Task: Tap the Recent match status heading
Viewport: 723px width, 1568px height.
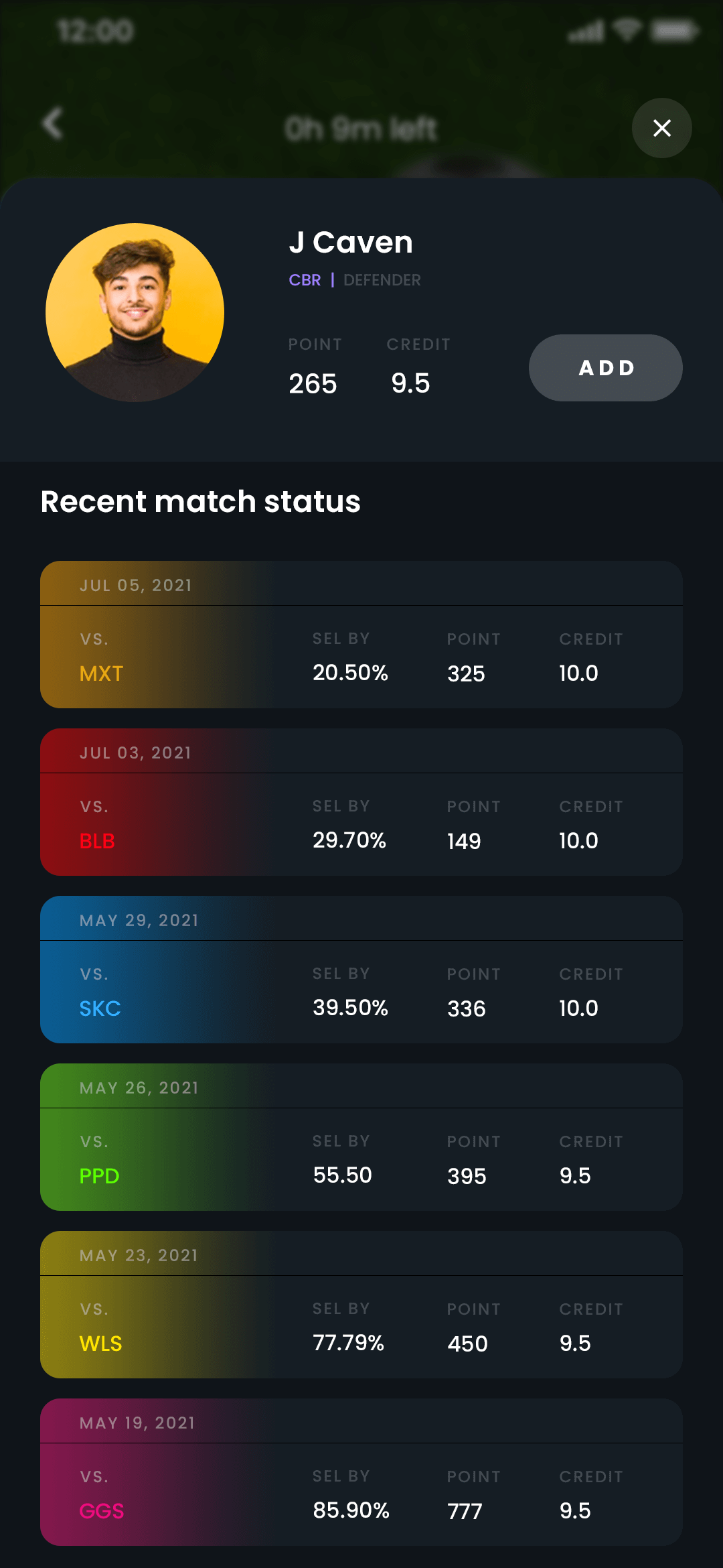Action: click(x=200, y=501)
